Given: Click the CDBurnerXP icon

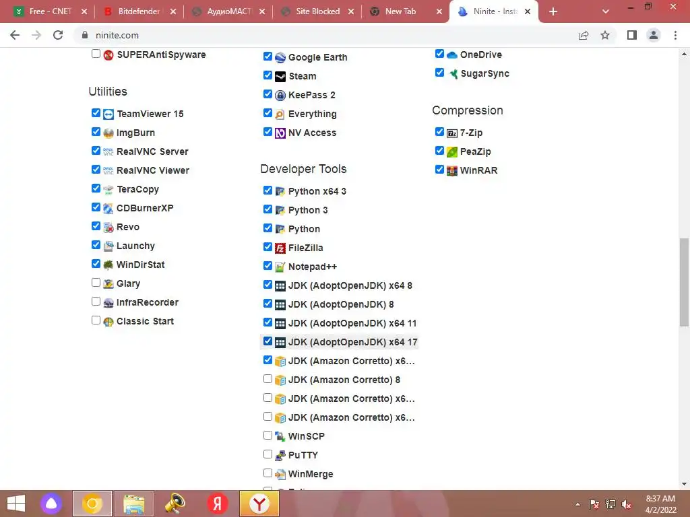Looking at the screenshot, I should click(108, 209).
